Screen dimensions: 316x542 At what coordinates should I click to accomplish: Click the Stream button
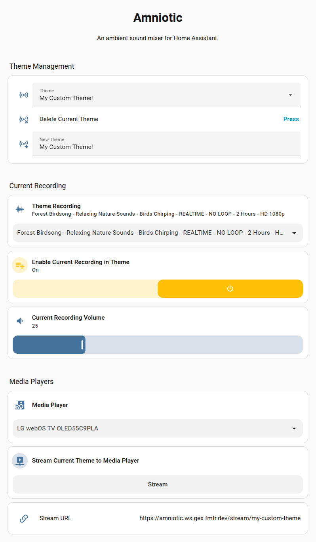[158, 484]
